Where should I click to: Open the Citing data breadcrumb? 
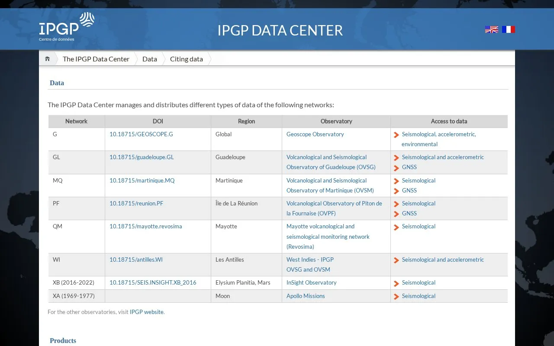(x=187, y=59)
